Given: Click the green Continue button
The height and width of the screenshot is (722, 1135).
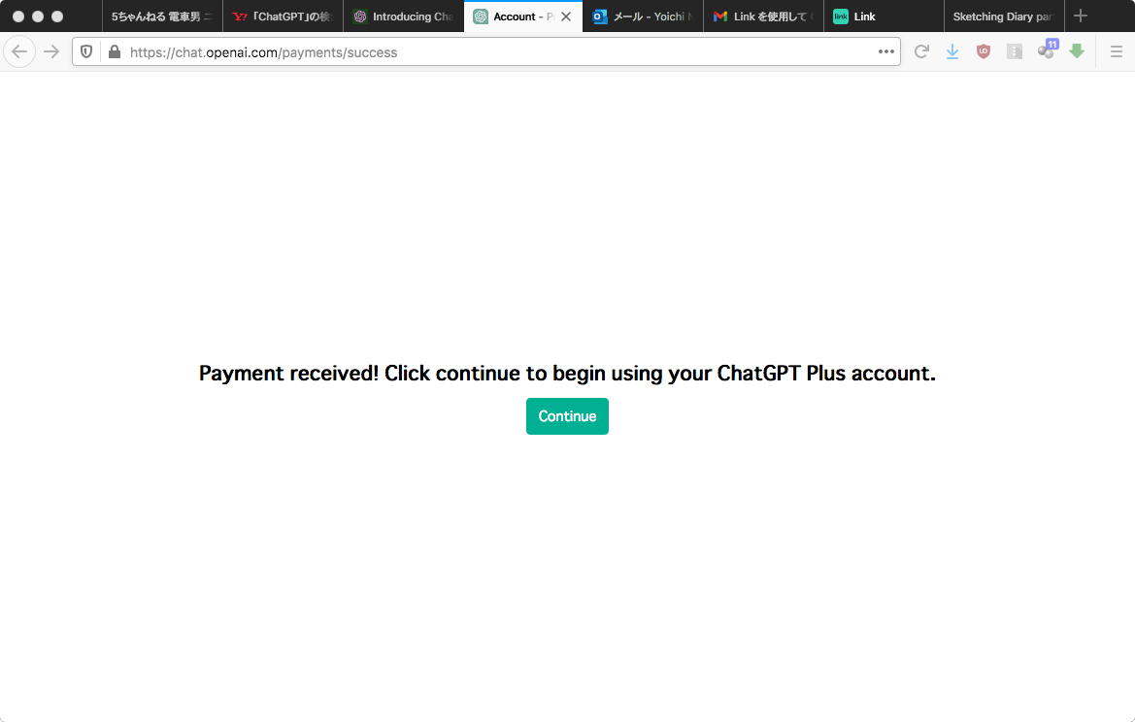Looking at the screenshot, I should 567,416.
